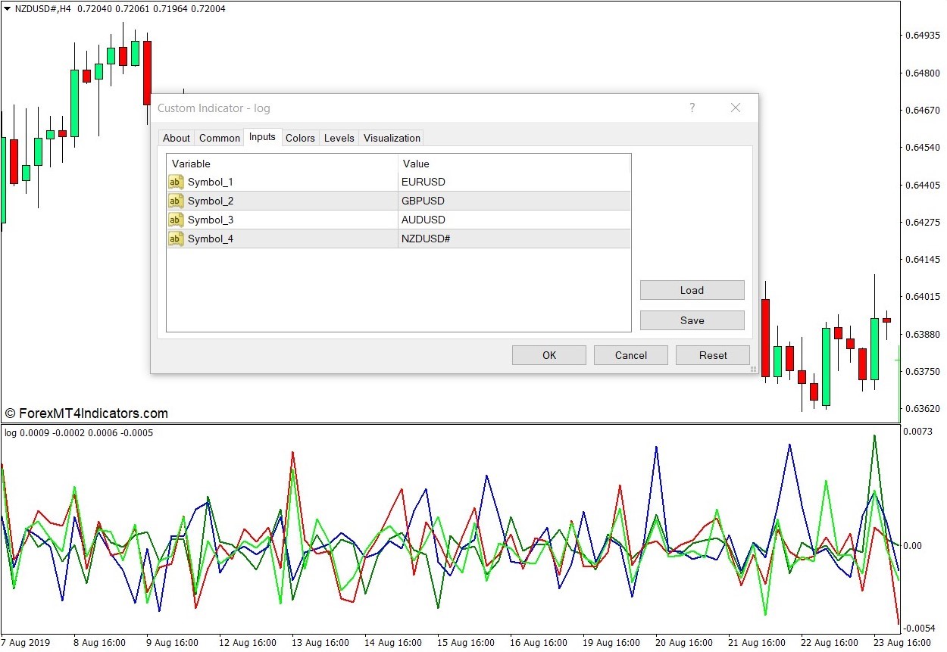Viewport: 947px width, 652px height.
Task: Click the help question mark icon
Action: pyautogui.click(x=692, y=108)
